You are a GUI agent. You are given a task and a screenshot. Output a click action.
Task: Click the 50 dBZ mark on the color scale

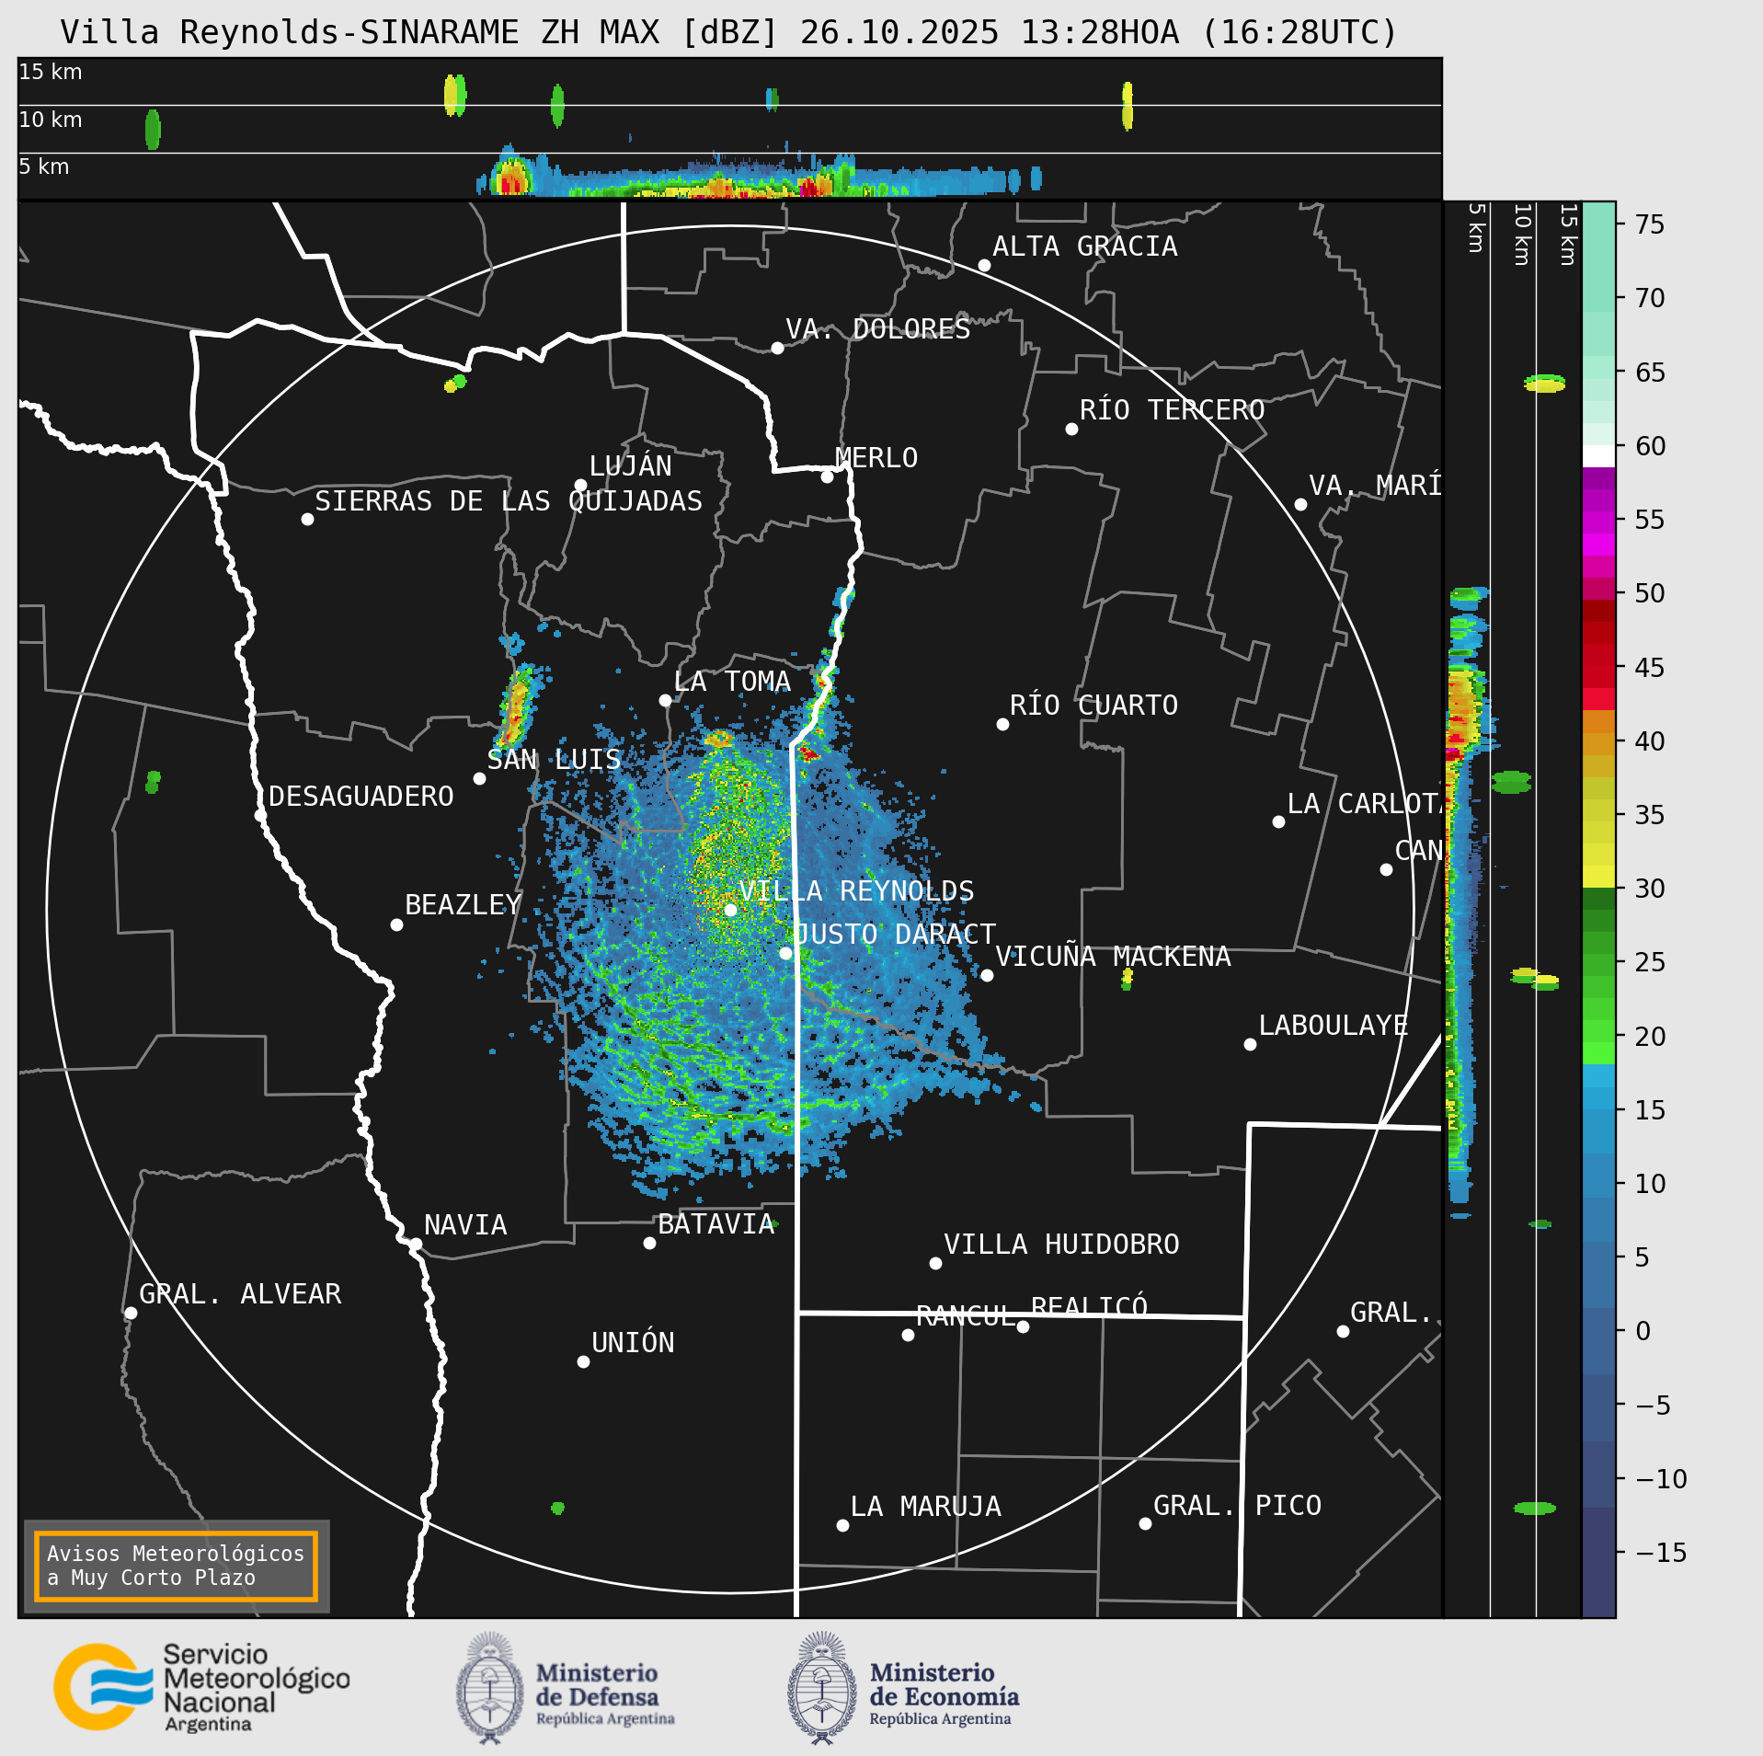tap(1650, 593)
